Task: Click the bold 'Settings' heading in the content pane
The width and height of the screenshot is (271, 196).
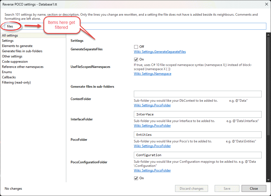Action: [x=77, y=41]
